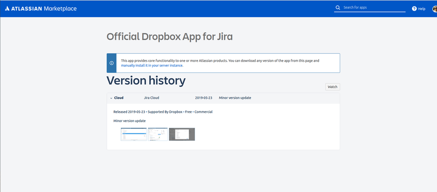Follow the manually install it link
The height and width of the screenshot is (192, 437).
pos(152,66)
